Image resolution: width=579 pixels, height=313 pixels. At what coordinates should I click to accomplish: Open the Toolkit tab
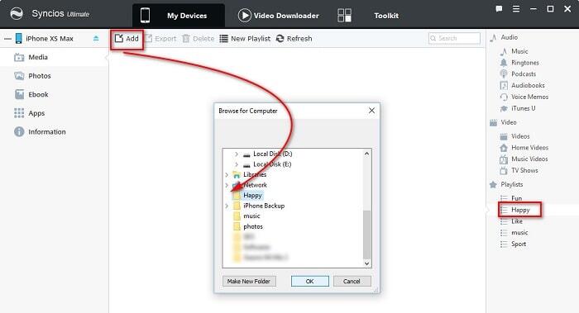(x=368, y=16)
